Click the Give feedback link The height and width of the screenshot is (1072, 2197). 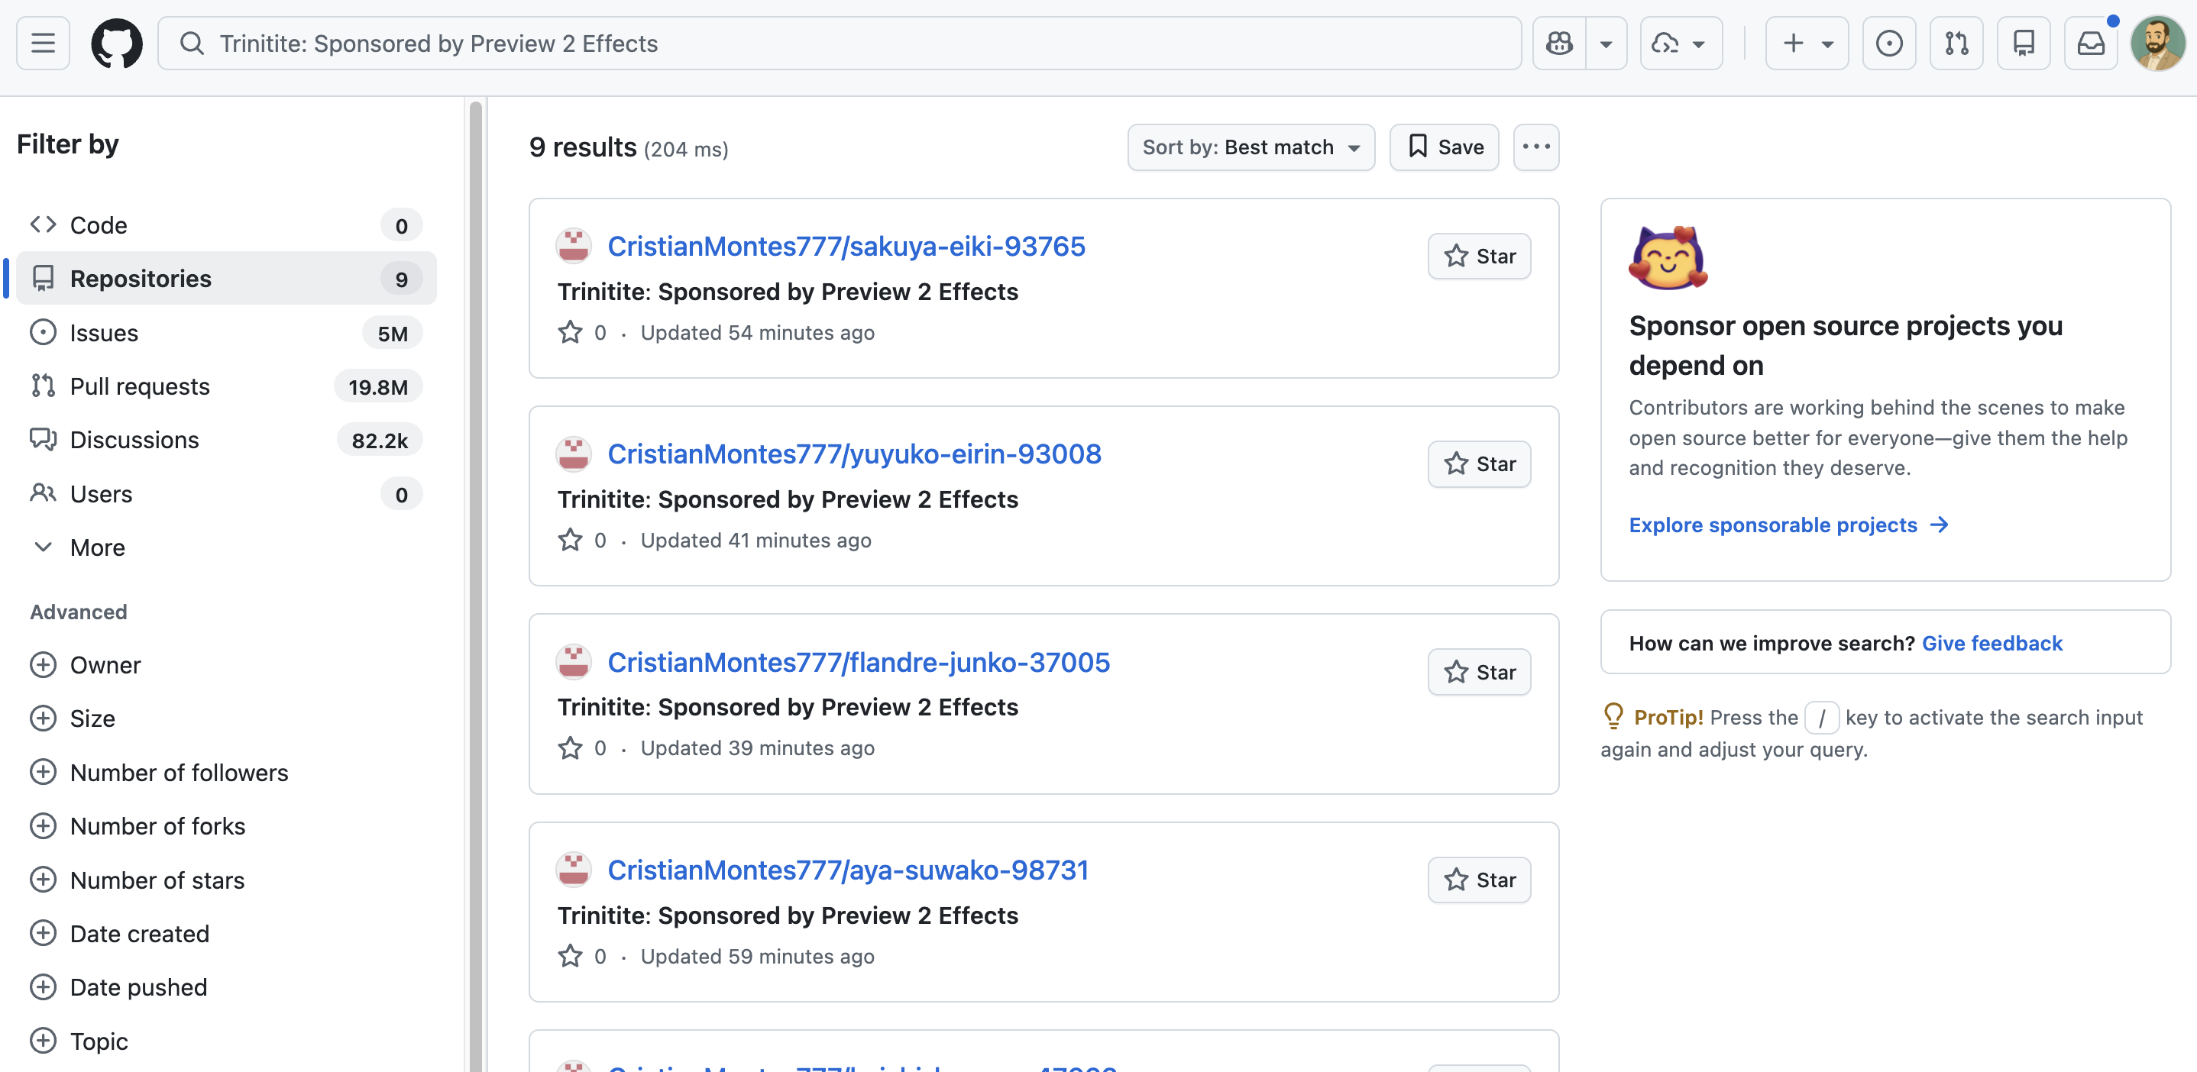pyautogui.click(x=1992, y=644)
